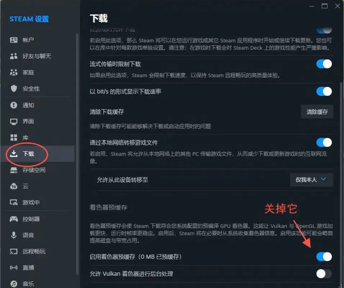
Task: Click the account (帐户) card icon
Action: tap(14, 40)
